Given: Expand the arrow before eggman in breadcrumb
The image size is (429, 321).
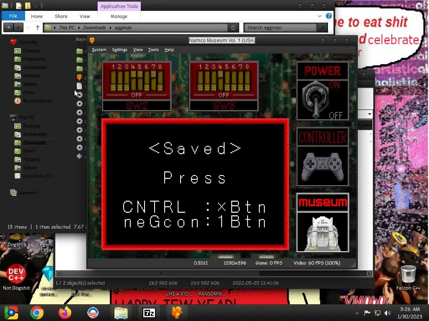Looking at the screenshot, I should pos(111,28).
